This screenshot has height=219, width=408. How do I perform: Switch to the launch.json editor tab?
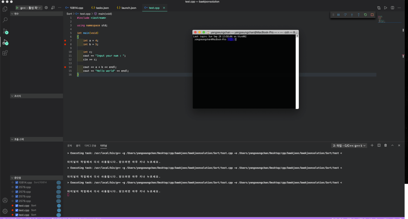click(x=126, y=7)
